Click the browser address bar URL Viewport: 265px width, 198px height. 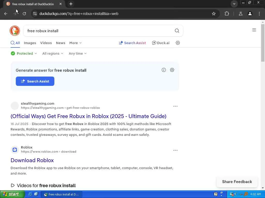tap(79, 14)
